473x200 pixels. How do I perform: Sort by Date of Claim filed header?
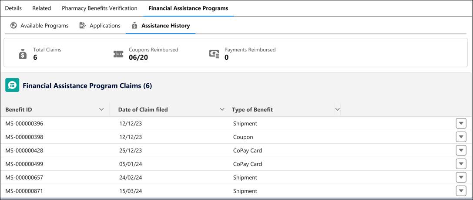click(143, 110)
